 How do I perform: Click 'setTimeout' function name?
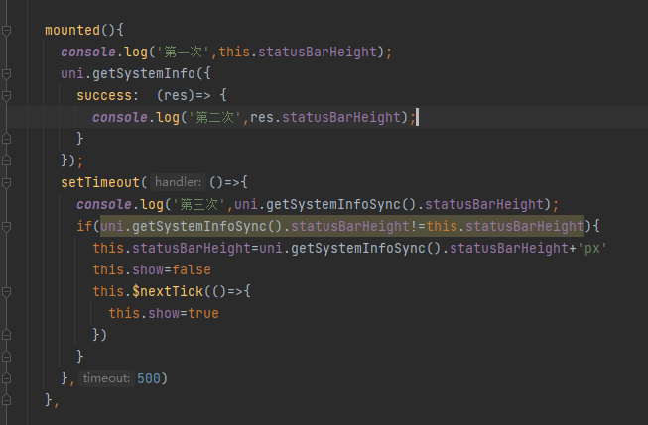tap(100, 182)
